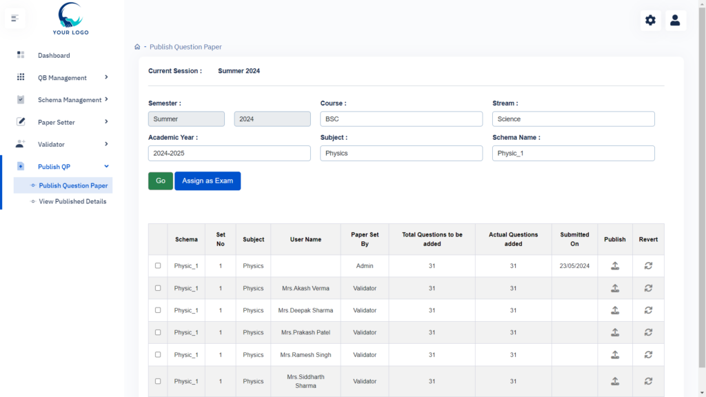Revert the Admin paper set row

[x=648, y=266]
